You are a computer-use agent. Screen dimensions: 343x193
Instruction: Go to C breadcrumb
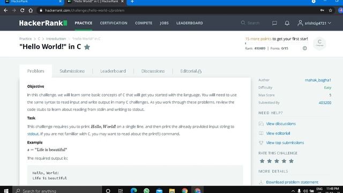(39, 39)
